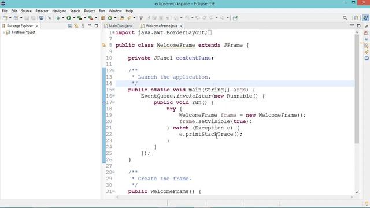Screen dimensions: 370x208
Task: Click Collapse All in Package Explorer
Action: 70,25
